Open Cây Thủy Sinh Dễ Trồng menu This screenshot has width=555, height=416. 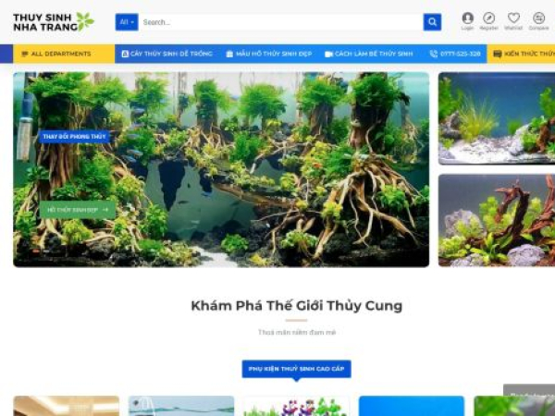pos(167,54)
